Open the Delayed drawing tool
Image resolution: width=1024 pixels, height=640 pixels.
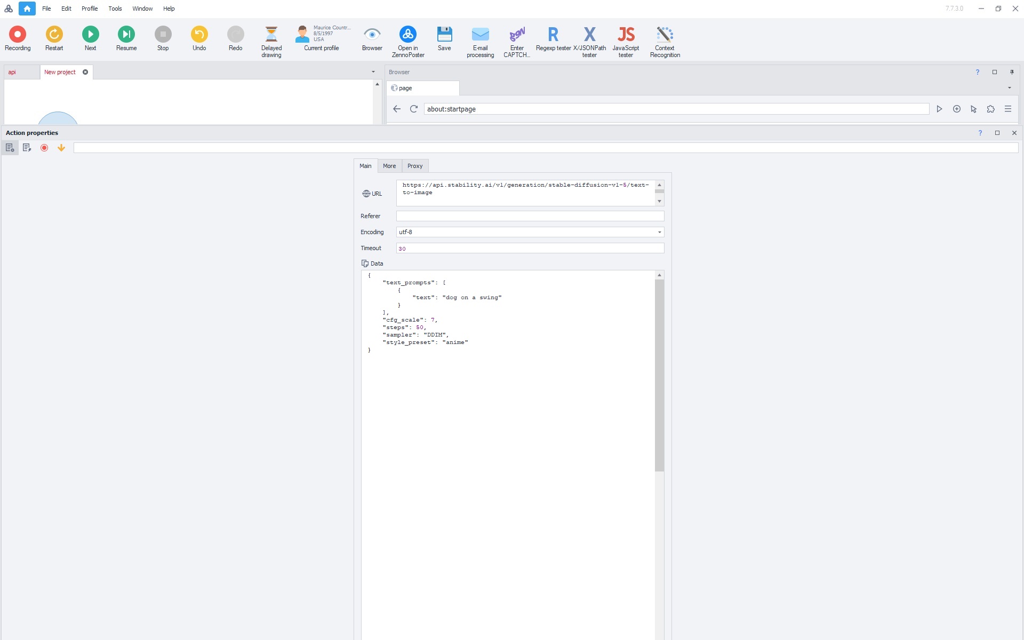271,42
